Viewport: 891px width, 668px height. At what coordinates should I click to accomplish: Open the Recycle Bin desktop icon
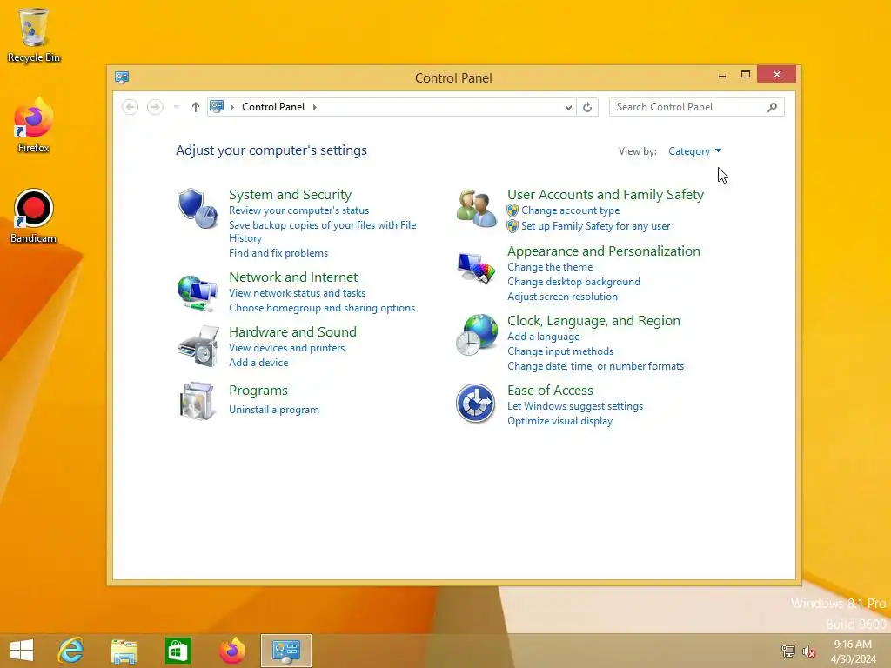pyautogui.click(x=34, y=35)
